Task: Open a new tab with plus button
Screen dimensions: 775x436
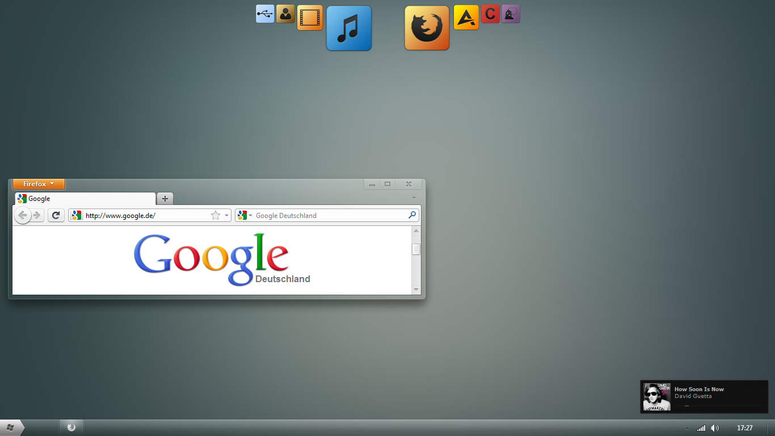Action: point(165,199)
